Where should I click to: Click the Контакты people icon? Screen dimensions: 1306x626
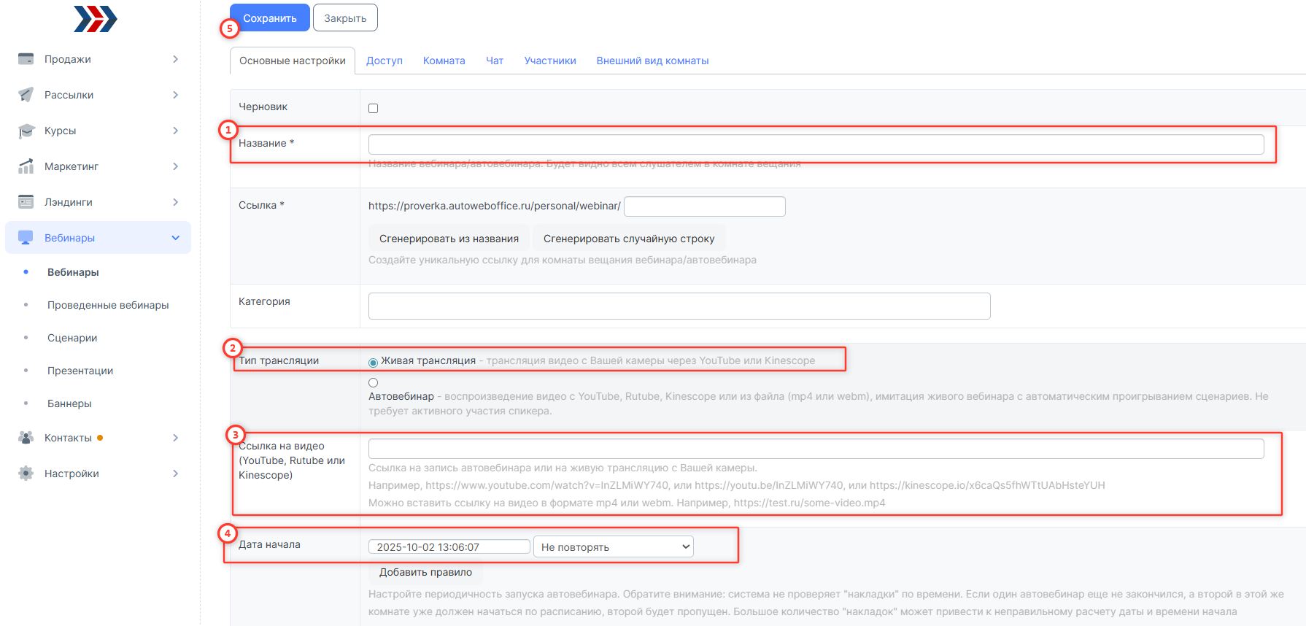point(26,438)
